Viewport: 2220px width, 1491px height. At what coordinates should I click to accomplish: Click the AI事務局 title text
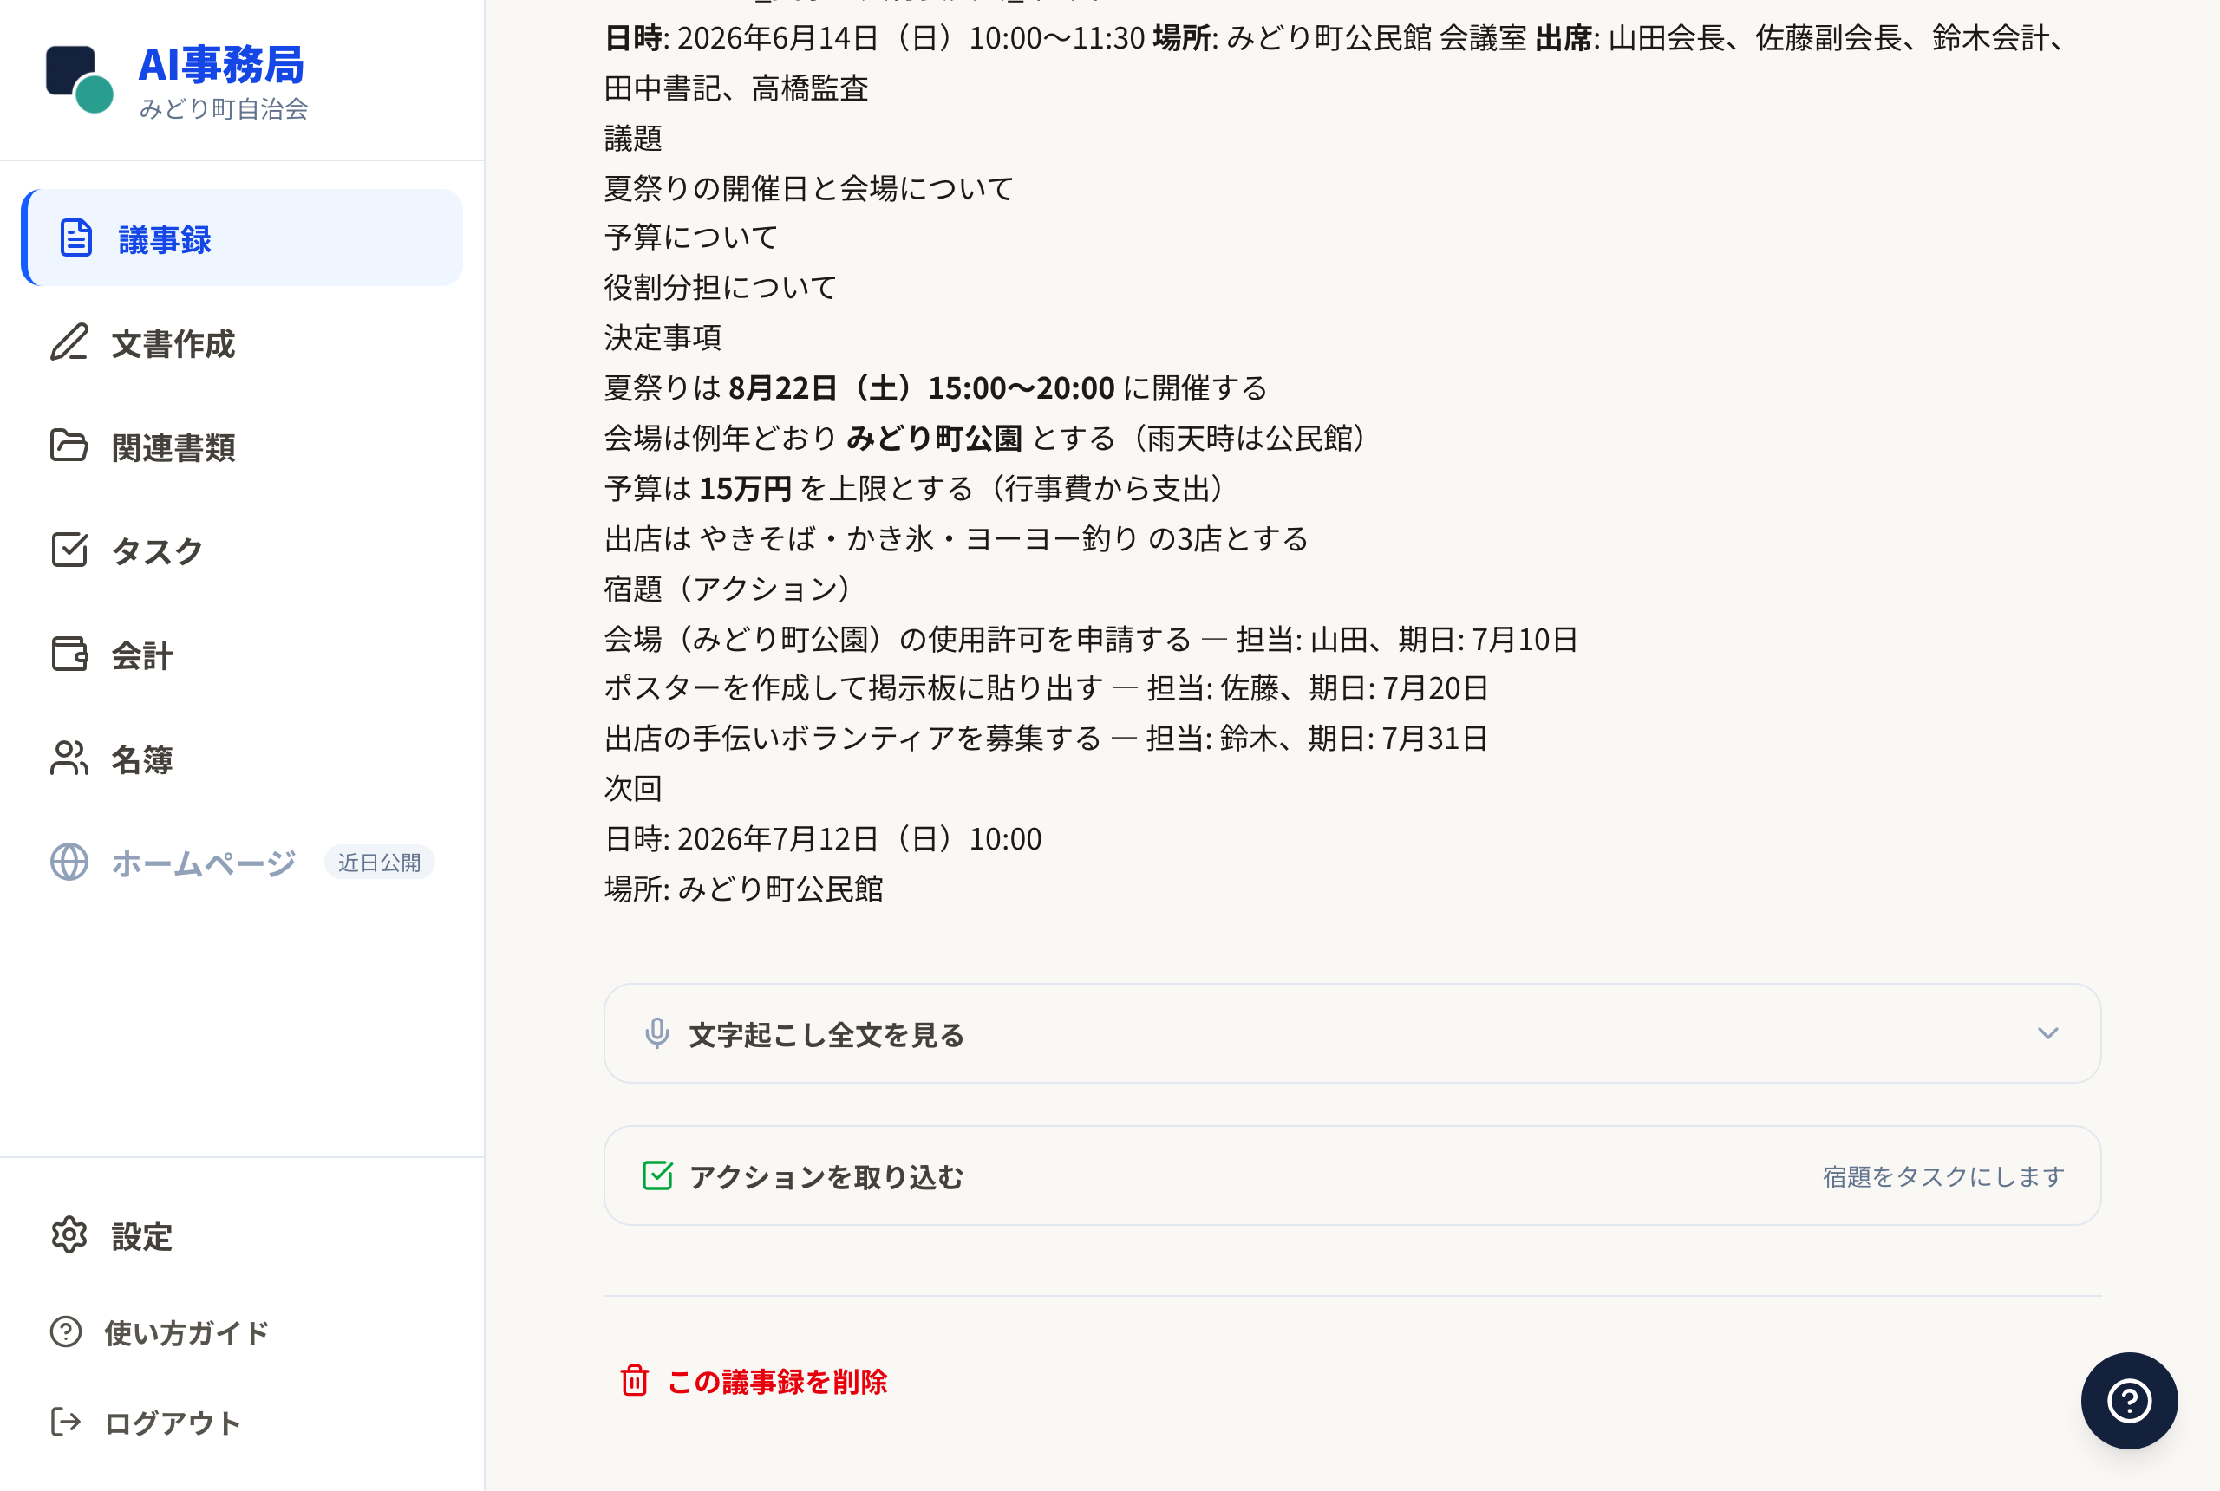tap(220, 63)
